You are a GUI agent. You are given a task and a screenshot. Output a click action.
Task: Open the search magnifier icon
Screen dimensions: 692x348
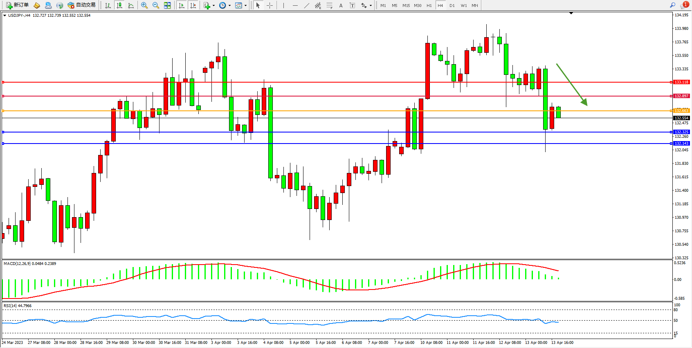[x=672, y=5]
